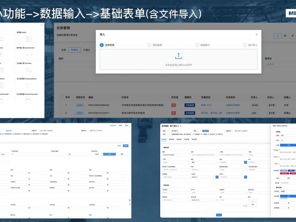
Task: Click the edit pencil icon beside the 表单编辑 title
Action: click(x=181, y=126)
